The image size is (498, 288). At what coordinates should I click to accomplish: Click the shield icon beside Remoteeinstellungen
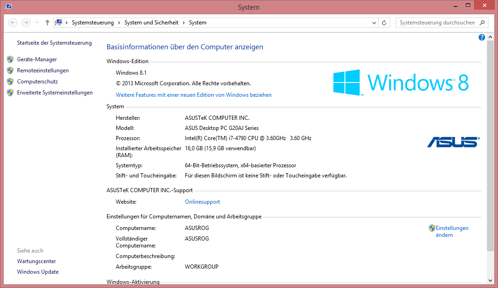(x=10, y=71)
